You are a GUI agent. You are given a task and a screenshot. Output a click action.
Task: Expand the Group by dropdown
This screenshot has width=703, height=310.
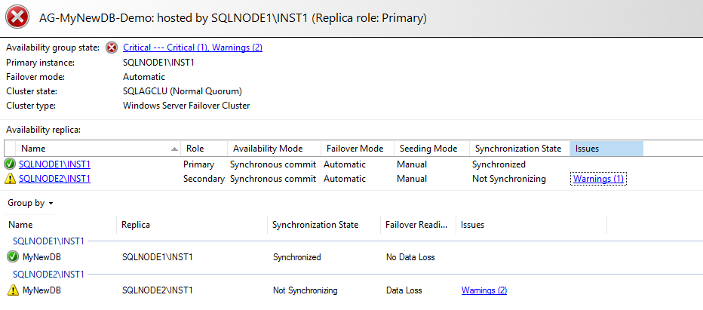(30, 204)
